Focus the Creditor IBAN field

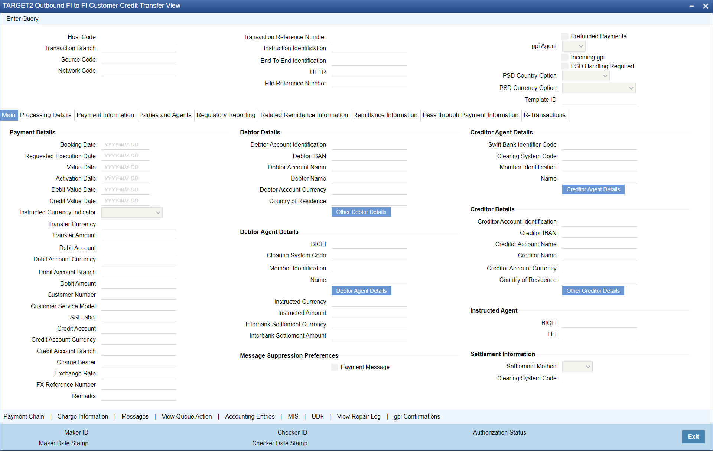pyautogui.click(x=600, y=233)
